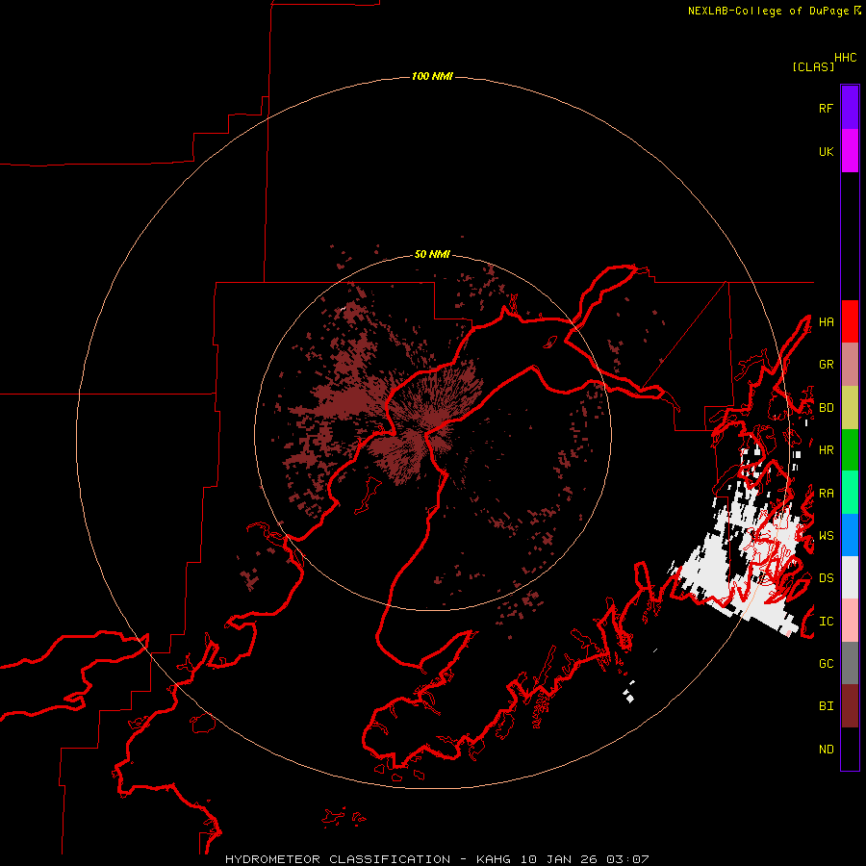The height and width of the screenshot is (866, 866).
Task: Click the KAHG station identifier
Action: pos(493,859)
